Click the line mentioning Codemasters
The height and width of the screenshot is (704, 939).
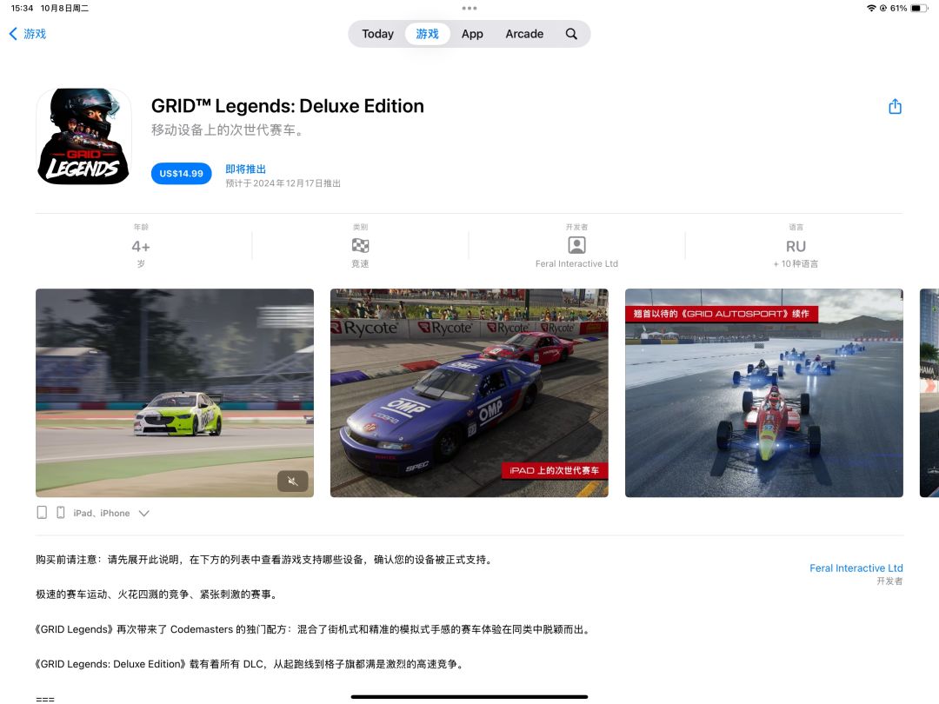[x=314, y=629]
